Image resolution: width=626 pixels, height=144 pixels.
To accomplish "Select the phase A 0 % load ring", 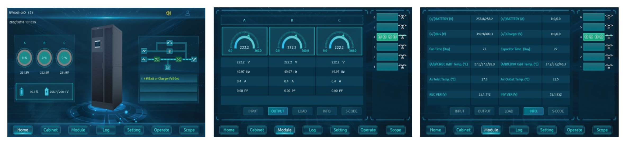I will [24, 58].
